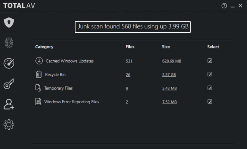Open the shield antivirus protection section
This screenshot has width=247, height=149.
(x=9, y=23)
